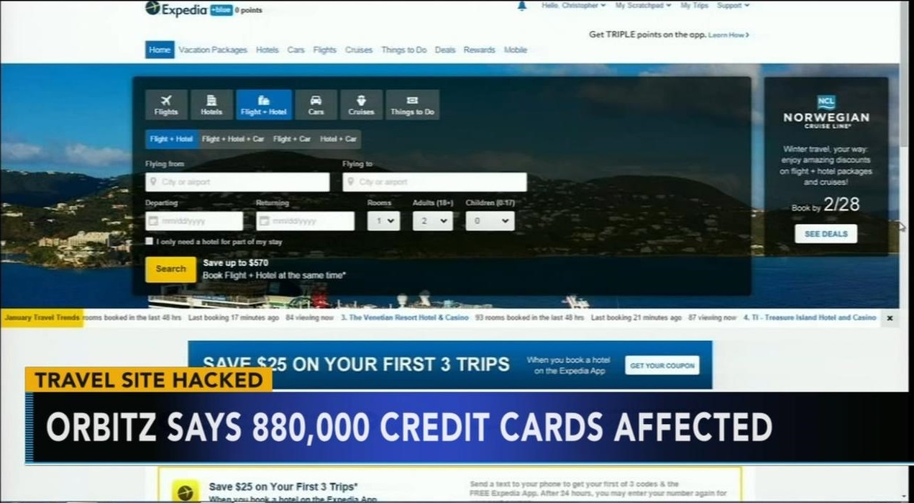Screen dimensions: 914x503
Task: Click the +blue rewards badge
Action: click(x=221, y=10)
